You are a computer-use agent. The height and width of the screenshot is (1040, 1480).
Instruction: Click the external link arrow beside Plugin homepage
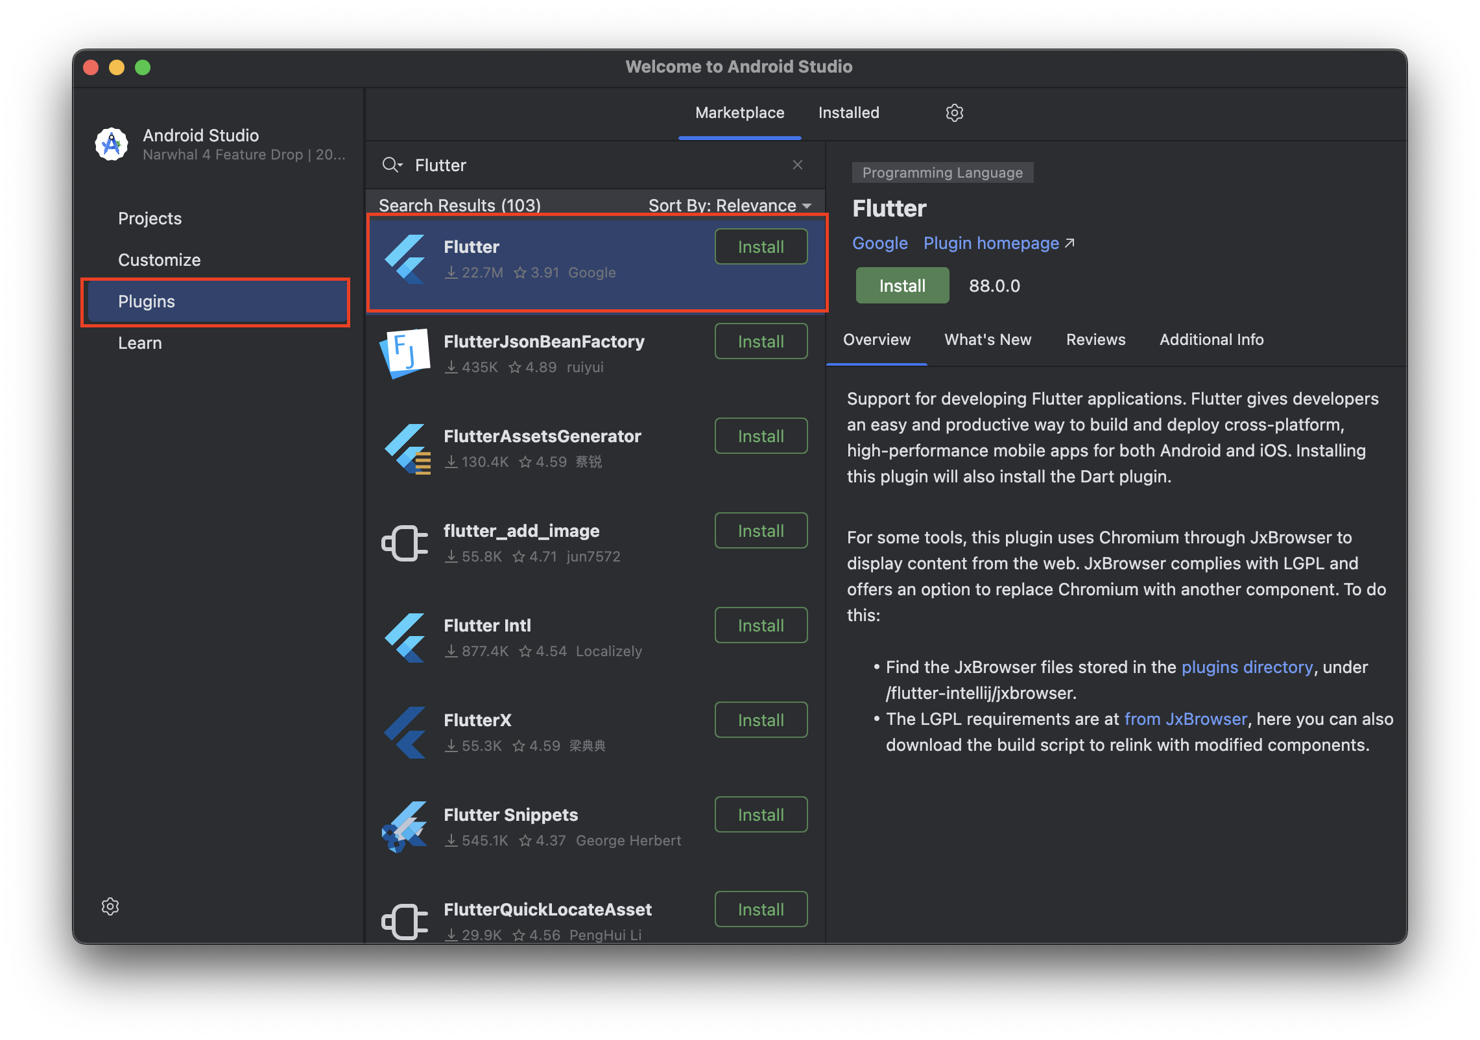pos(1069,243)
